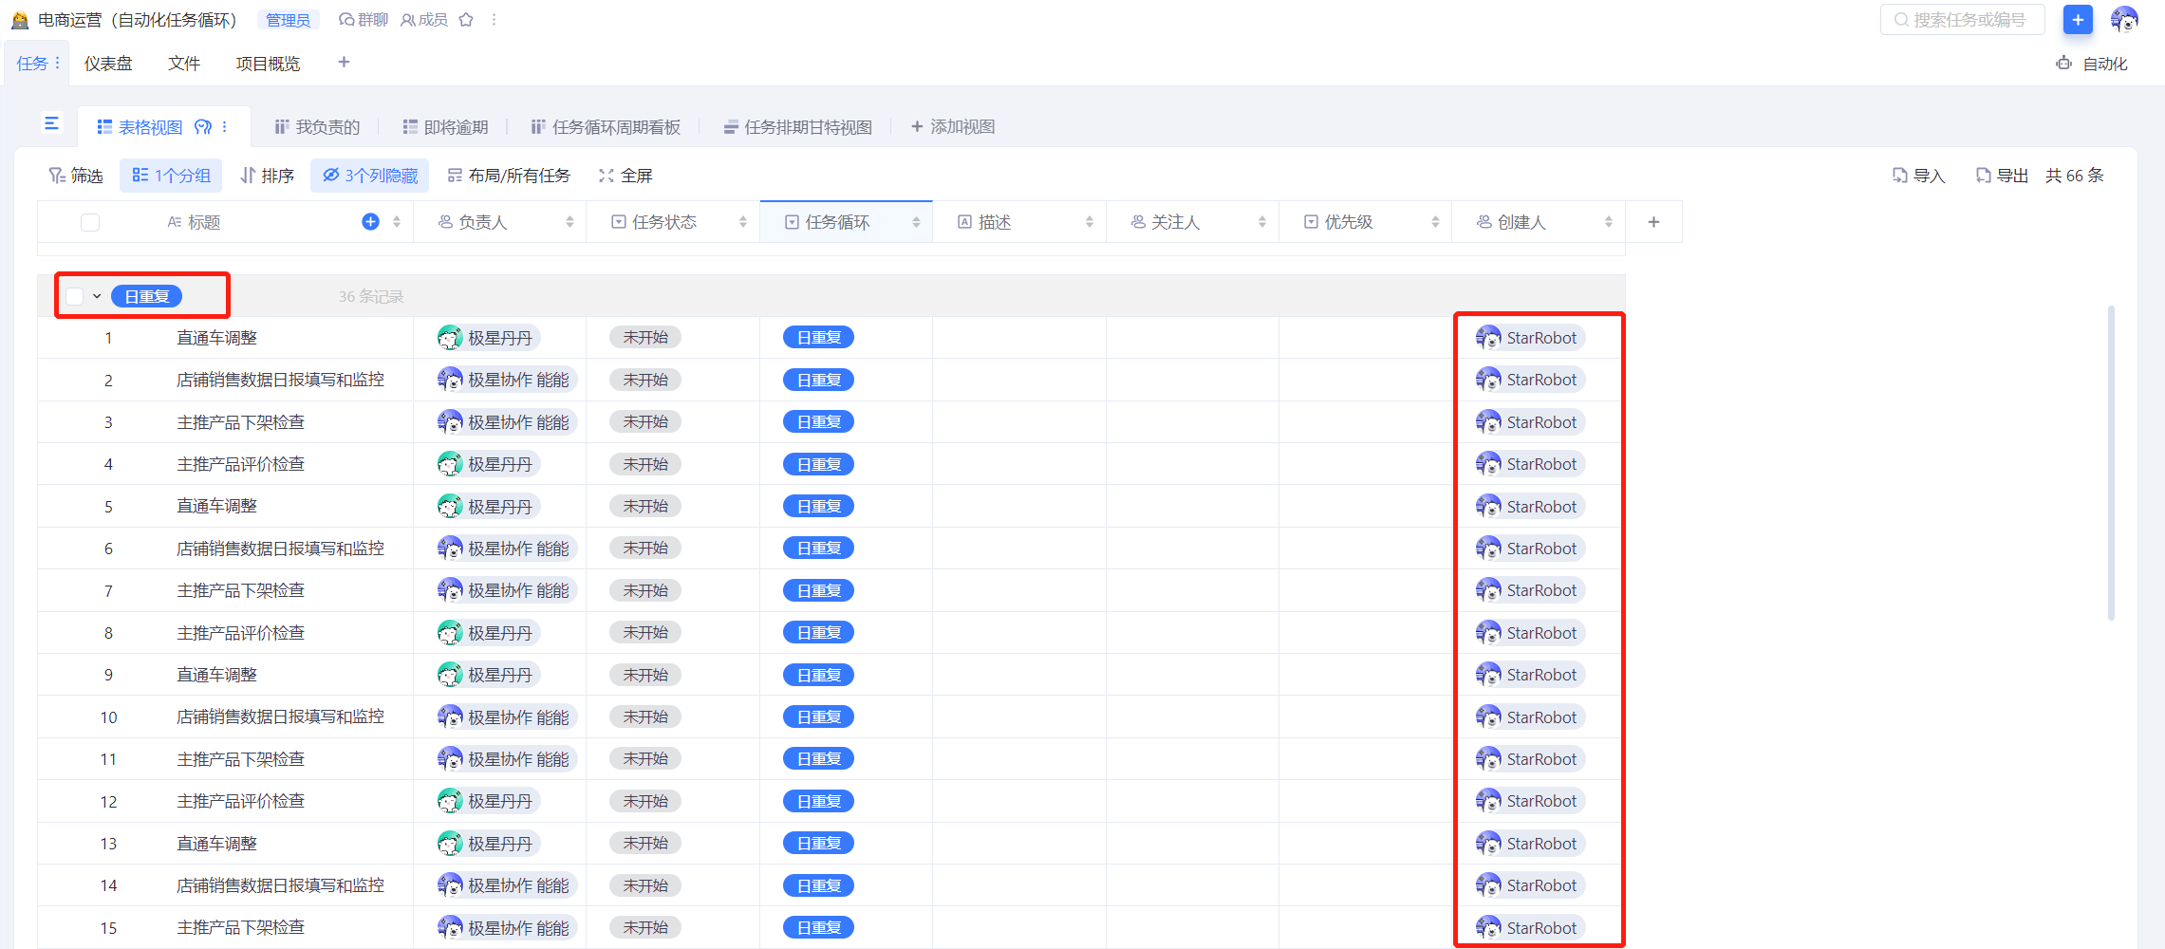Click 添加视图 to add a view
This screenshot has width=2165, height=949.
tap(953, 126)
